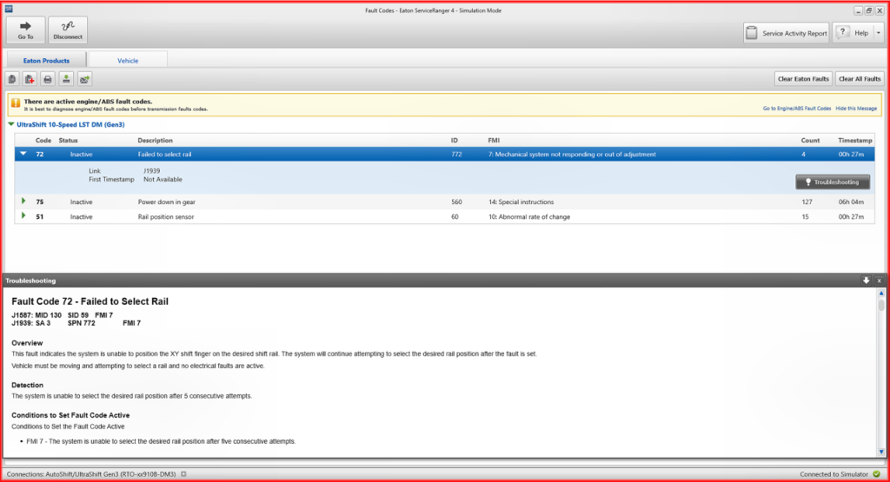Click the Go To arrow button
The width and height of the screenshot is (890, 482).
tap(25, 30)
